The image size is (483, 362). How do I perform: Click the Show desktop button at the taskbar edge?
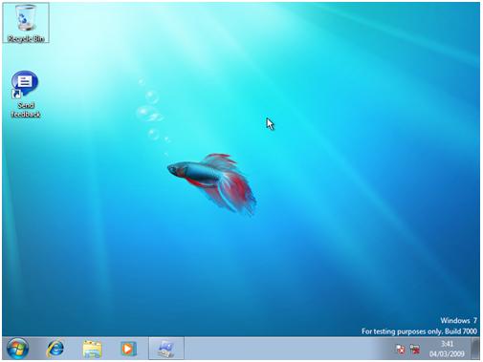coord(475,349)
